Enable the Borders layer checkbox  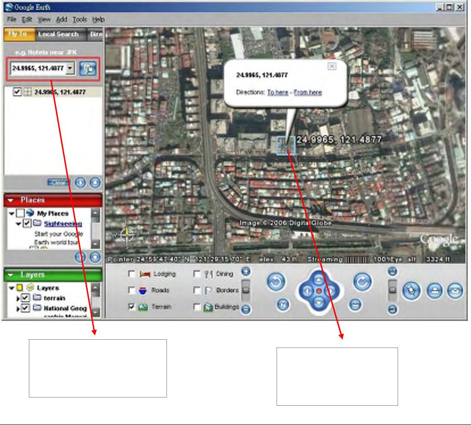(x=197, y=290)
